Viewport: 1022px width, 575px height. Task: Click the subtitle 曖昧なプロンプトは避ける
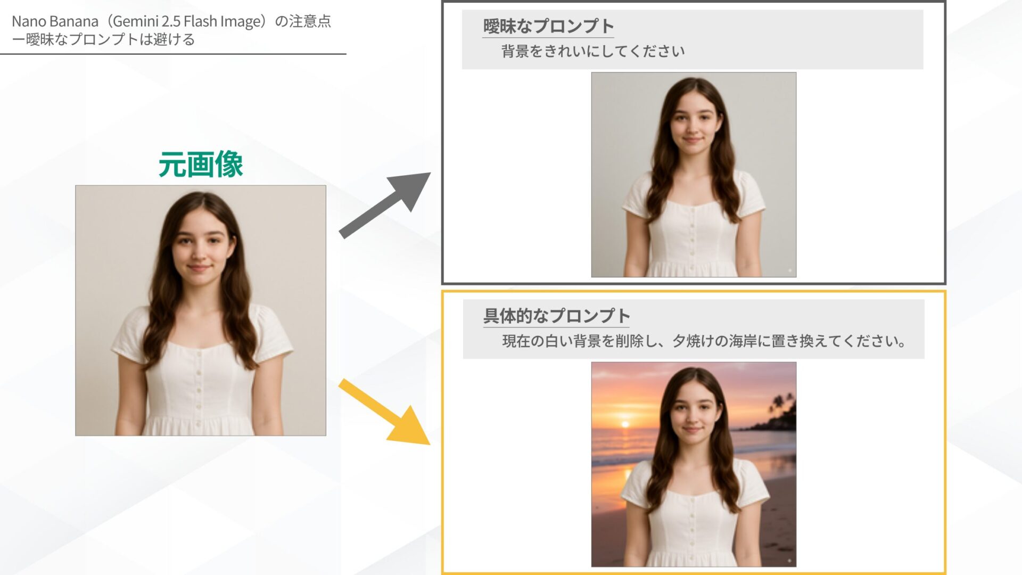103,40
